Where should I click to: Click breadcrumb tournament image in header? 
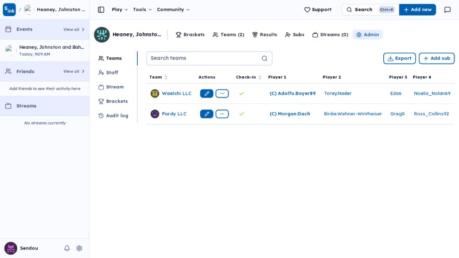28,10
